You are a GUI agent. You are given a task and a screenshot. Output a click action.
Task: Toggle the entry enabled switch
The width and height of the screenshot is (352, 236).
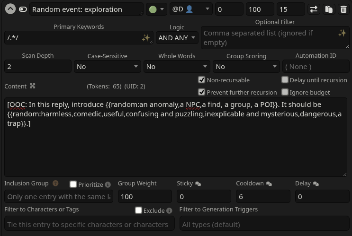click(23, 9)
